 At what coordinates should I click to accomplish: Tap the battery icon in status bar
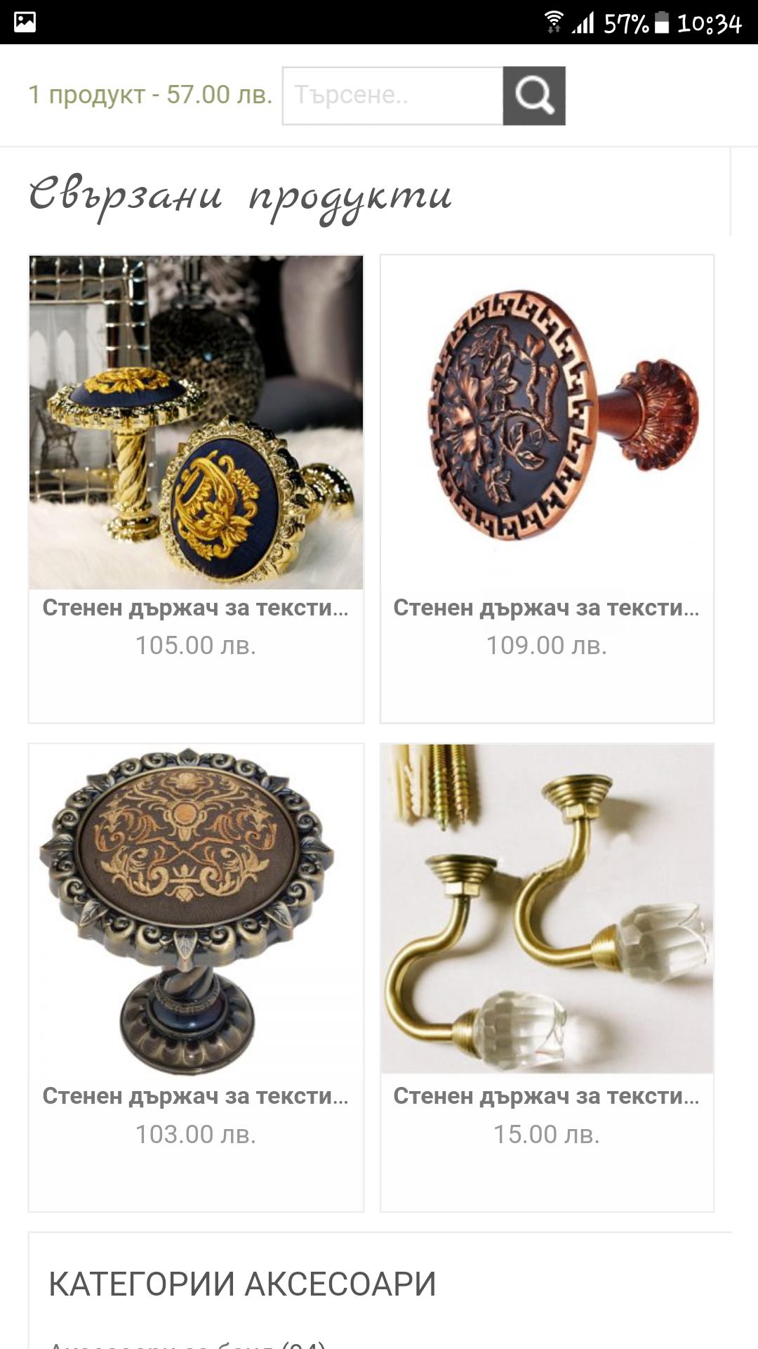coord(662,22)
